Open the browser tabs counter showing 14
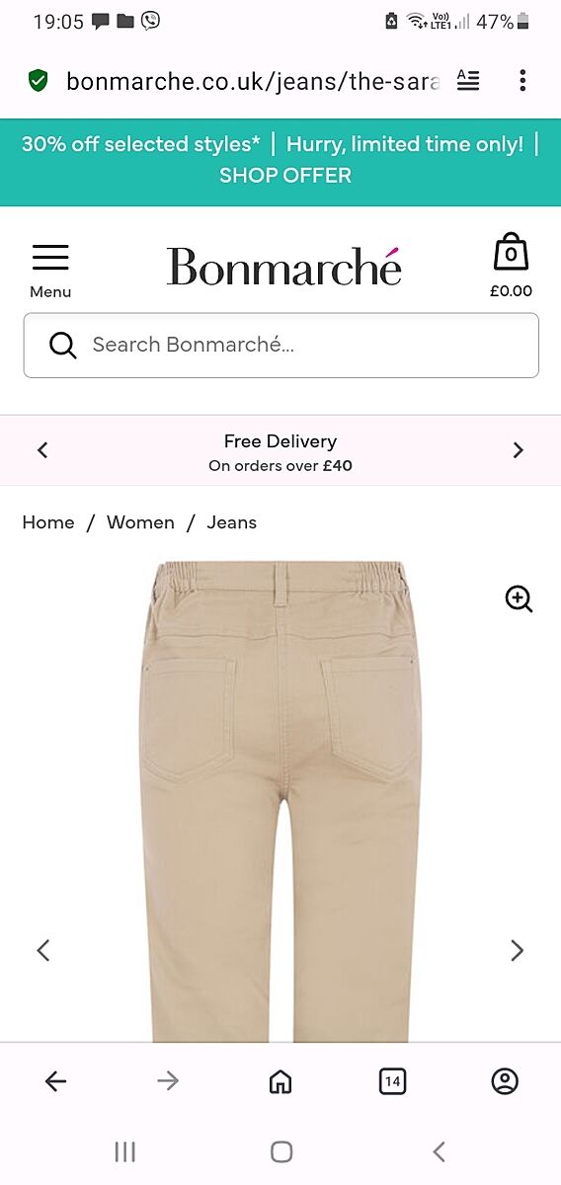Viewport: 561px width, 1185px height. [x=392, y=1082]
